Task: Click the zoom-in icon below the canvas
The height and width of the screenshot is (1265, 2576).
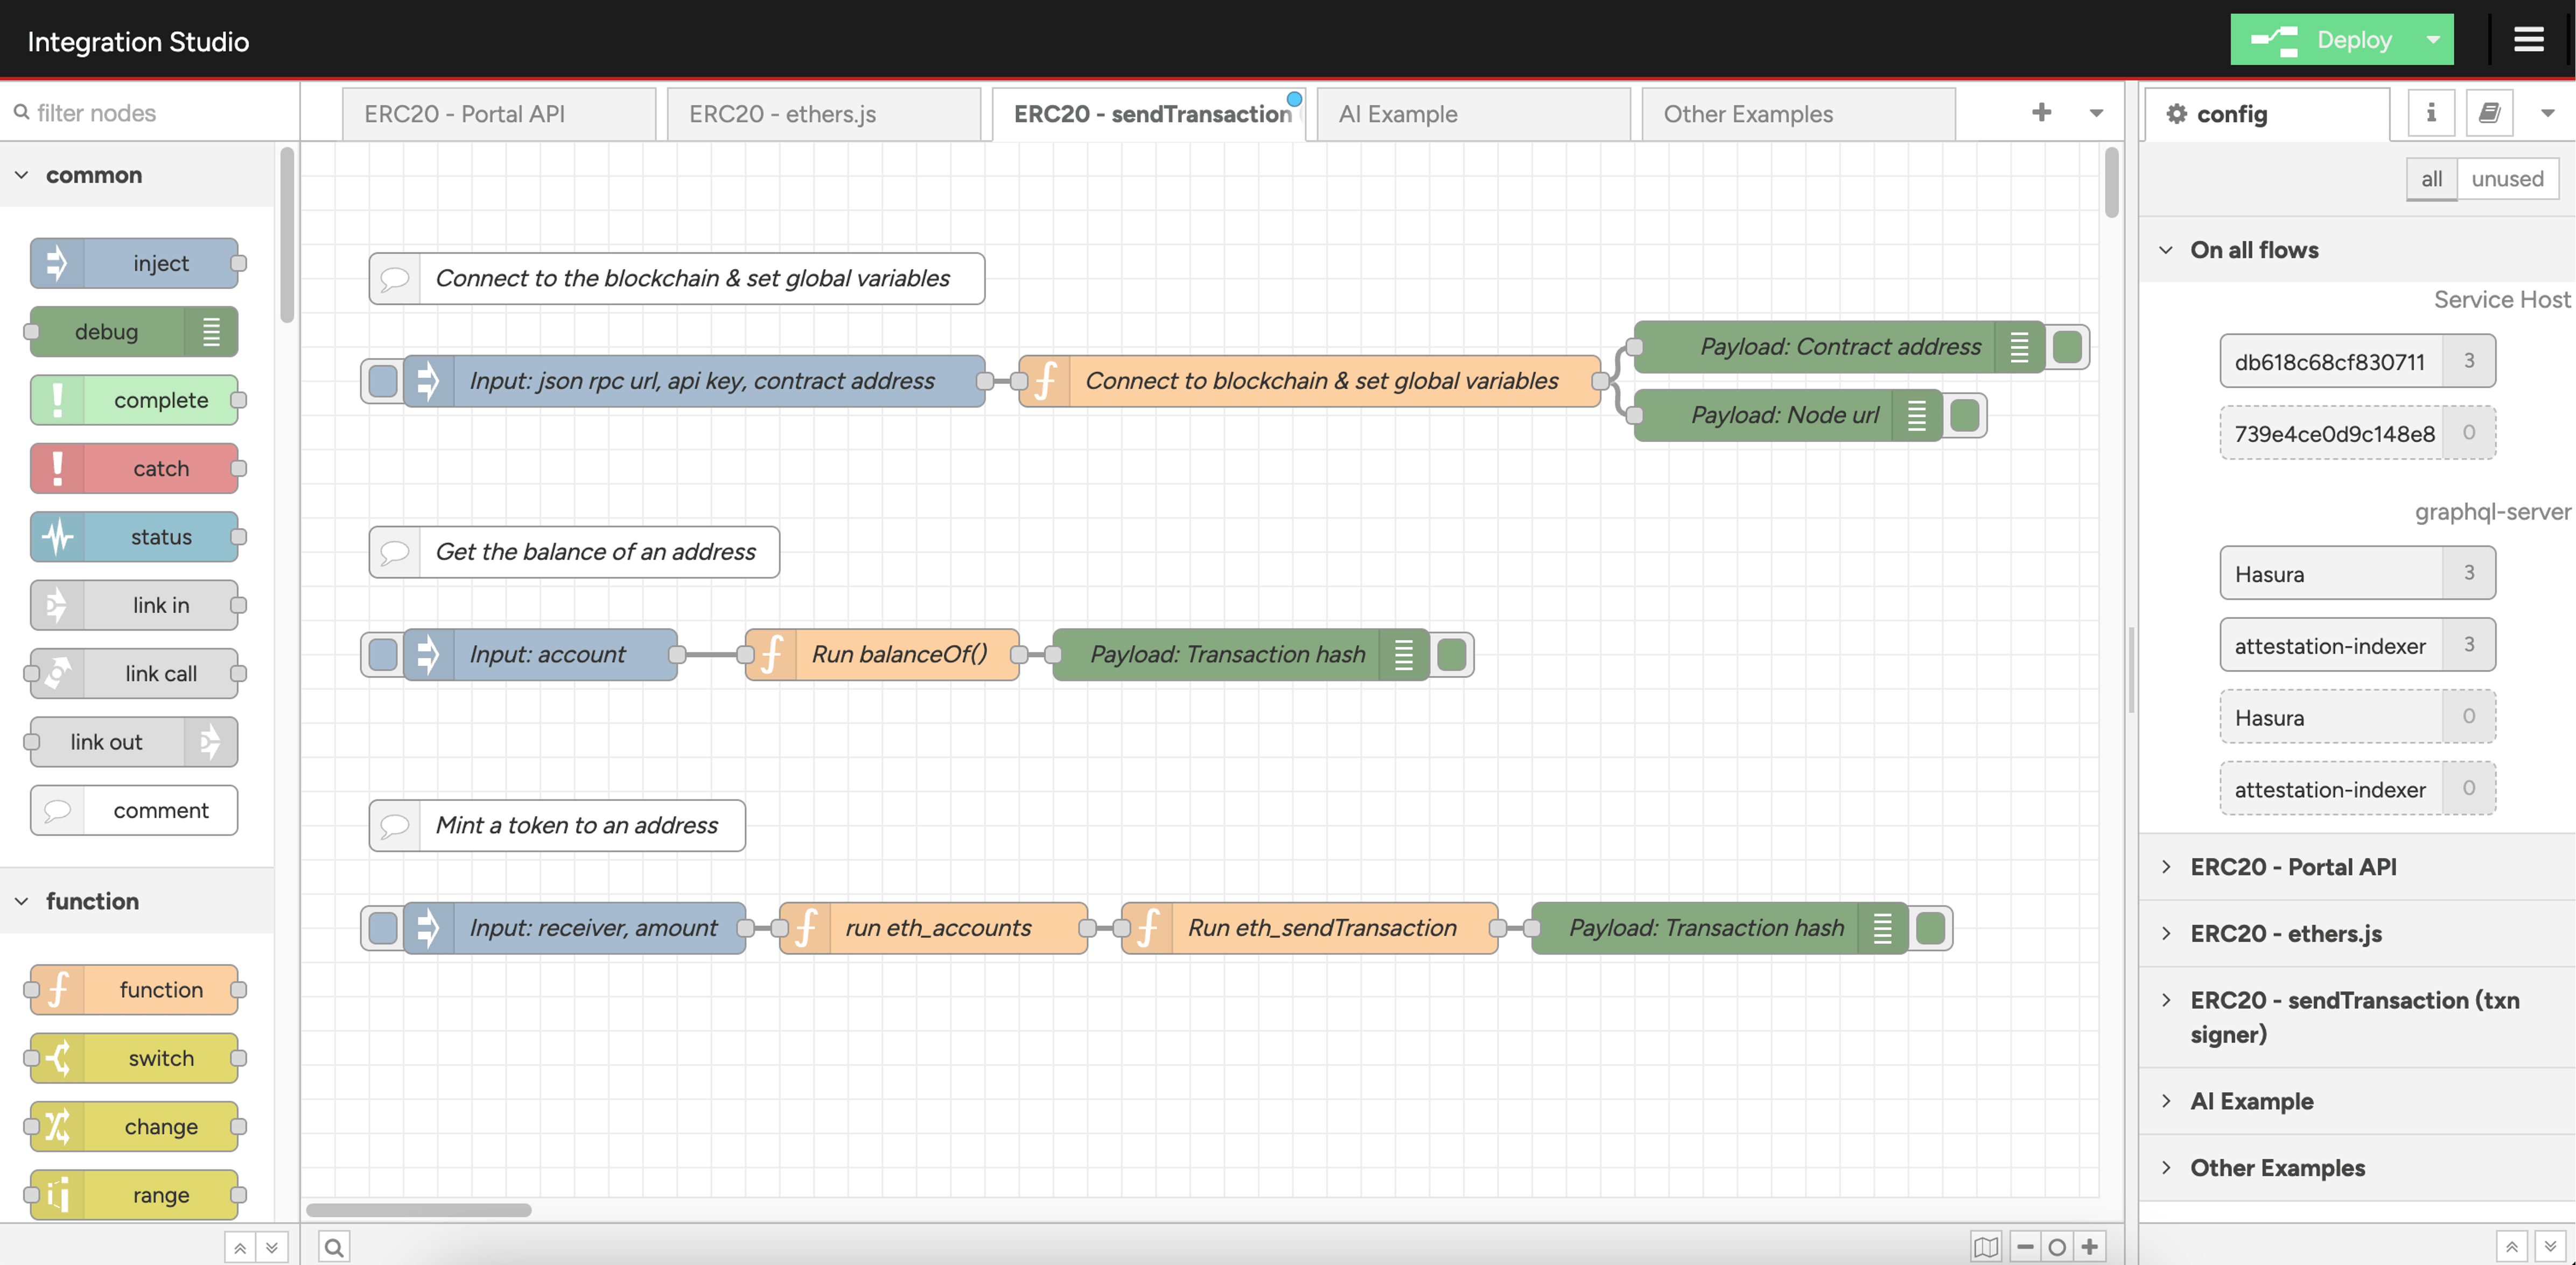Action: [x=2089, y=1247]
